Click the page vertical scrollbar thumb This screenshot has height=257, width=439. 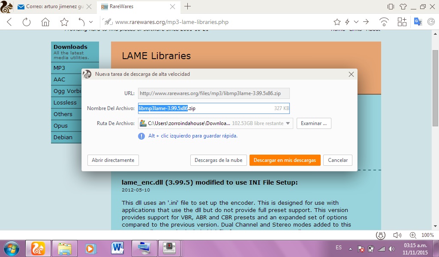click(436, 88)
